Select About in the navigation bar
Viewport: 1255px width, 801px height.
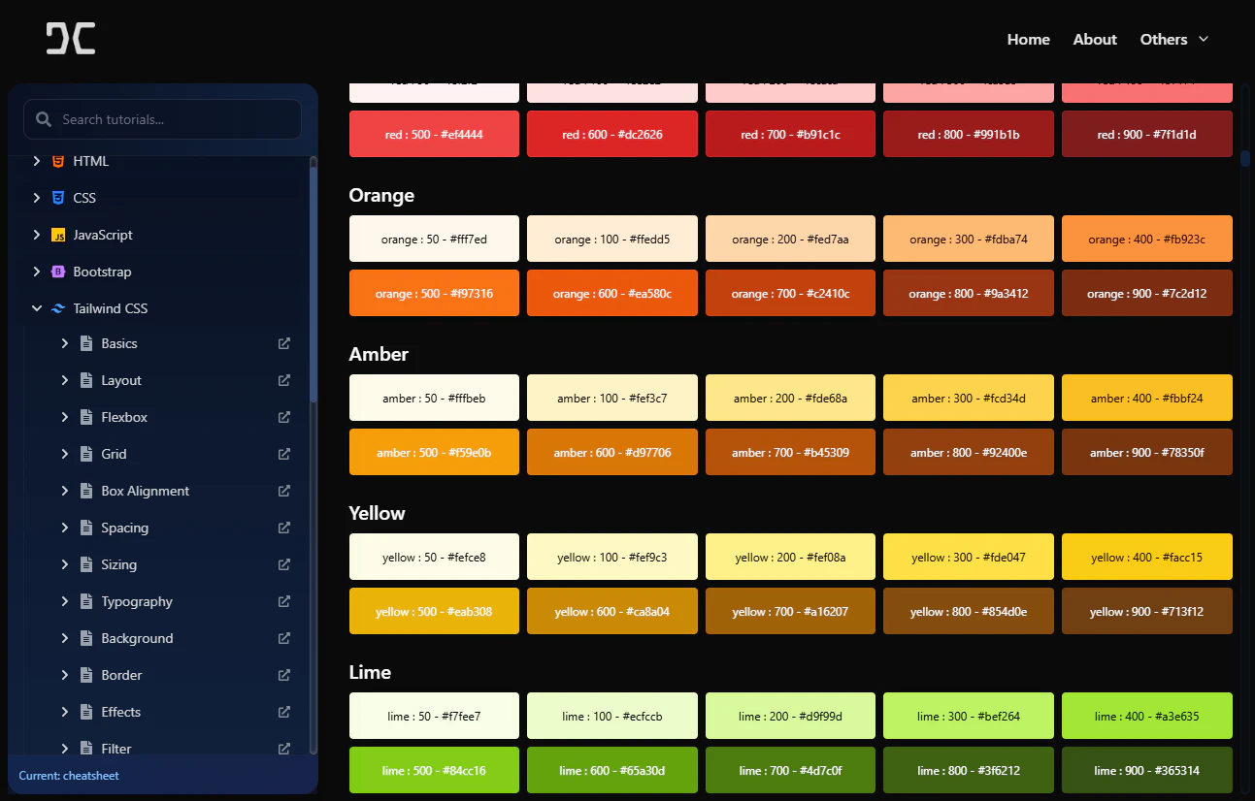(x=1094, y=39)
